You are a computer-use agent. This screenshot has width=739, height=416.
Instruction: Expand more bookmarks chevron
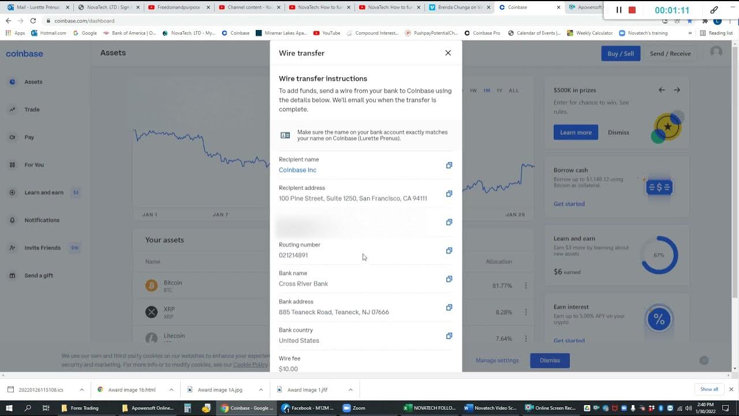[689, 33]
